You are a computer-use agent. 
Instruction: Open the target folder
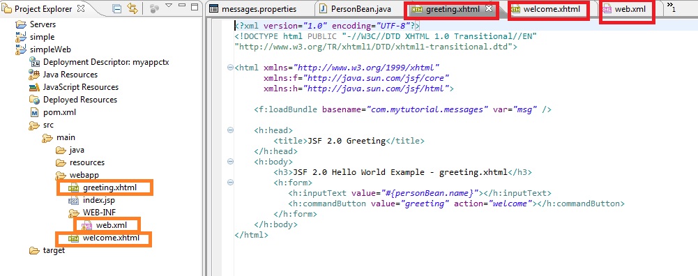(47, 251)
